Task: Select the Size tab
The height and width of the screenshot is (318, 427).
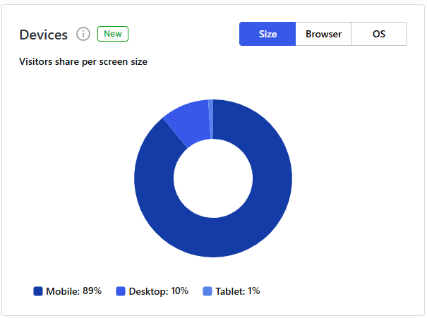Action: pyautogui.click(x=267, y=34)
